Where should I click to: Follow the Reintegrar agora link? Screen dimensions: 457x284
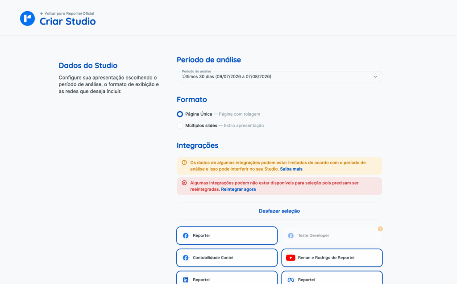(x=238, y=189)
